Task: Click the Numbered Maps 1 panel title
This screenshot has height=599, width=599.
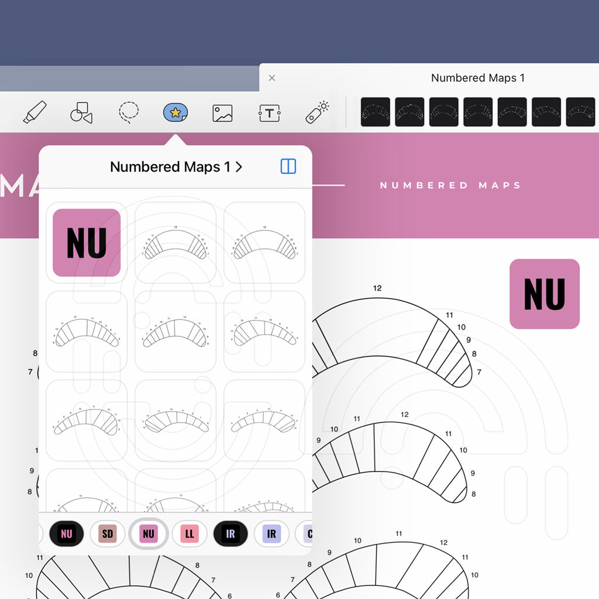Action: (x=170, y=167)
